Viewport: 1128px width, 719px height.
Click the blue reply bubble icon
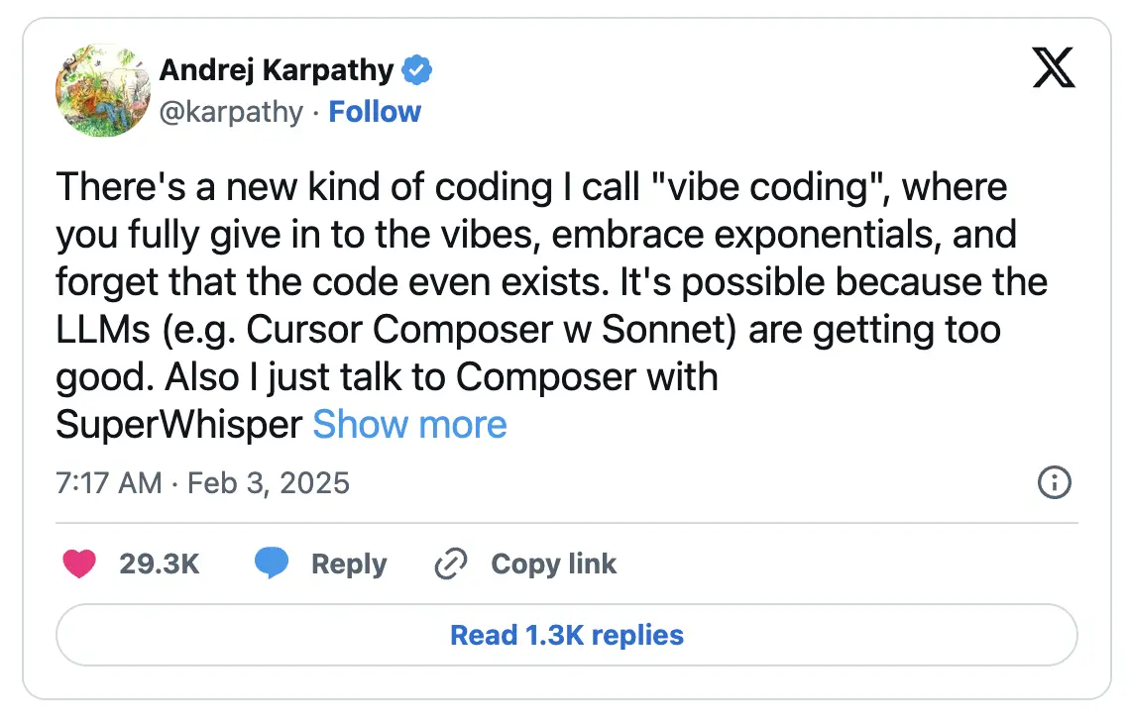(x=272, y=565)
